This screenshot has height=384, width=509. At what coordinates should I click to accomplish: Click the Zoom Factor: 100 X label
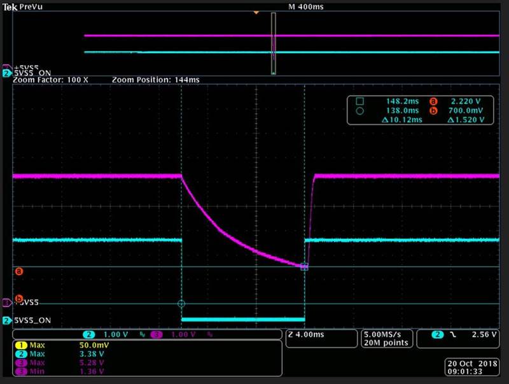click(51, 80)
